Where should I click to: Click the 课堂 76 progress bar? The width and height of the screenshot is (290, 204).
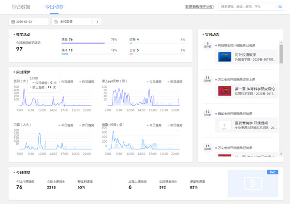(x=89, y=43)
